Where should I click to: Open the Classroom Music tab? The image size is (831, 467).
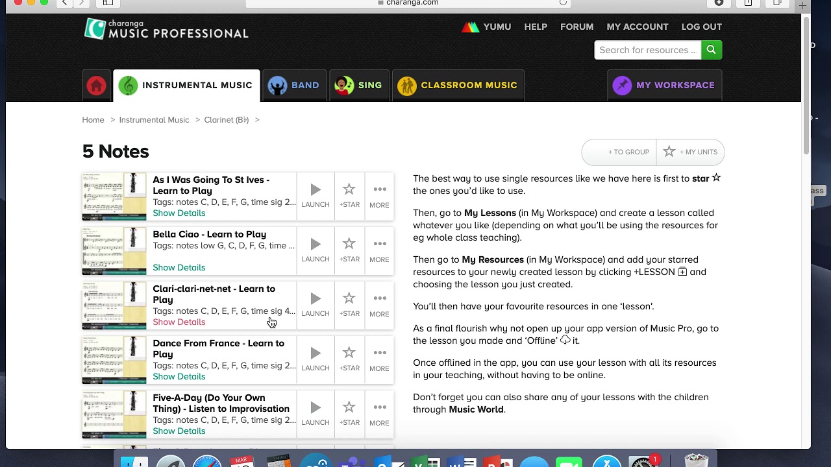tap(458, 86)
